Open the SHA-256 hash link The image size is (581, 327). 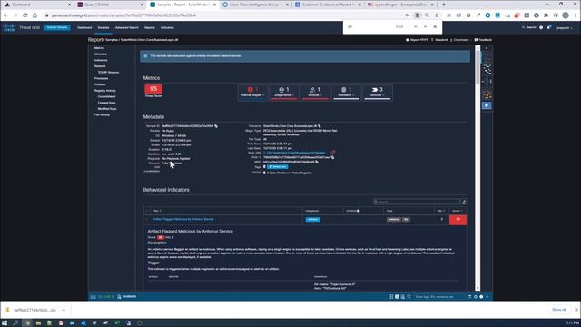pos(295,153)
